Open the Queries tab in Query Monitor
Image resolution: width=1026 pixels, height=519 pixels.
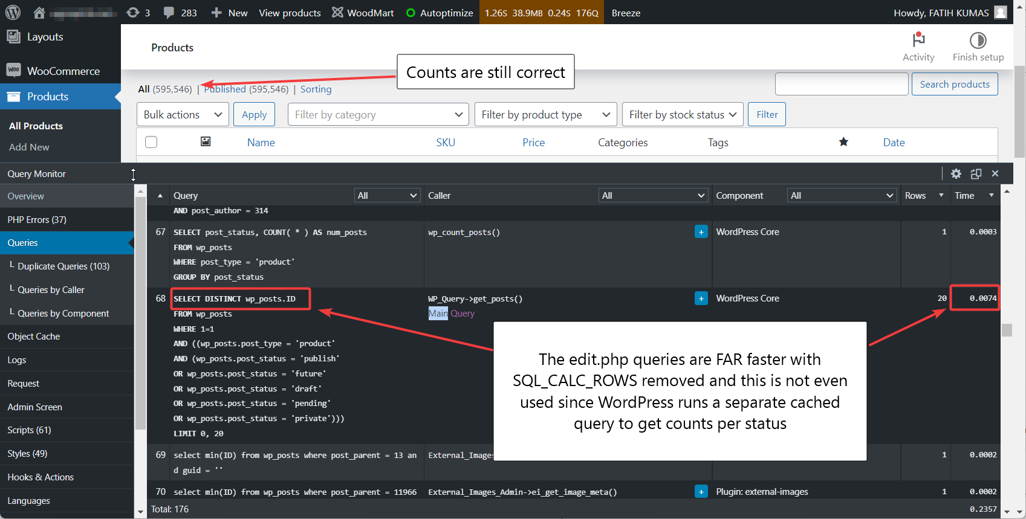[67, 243]
